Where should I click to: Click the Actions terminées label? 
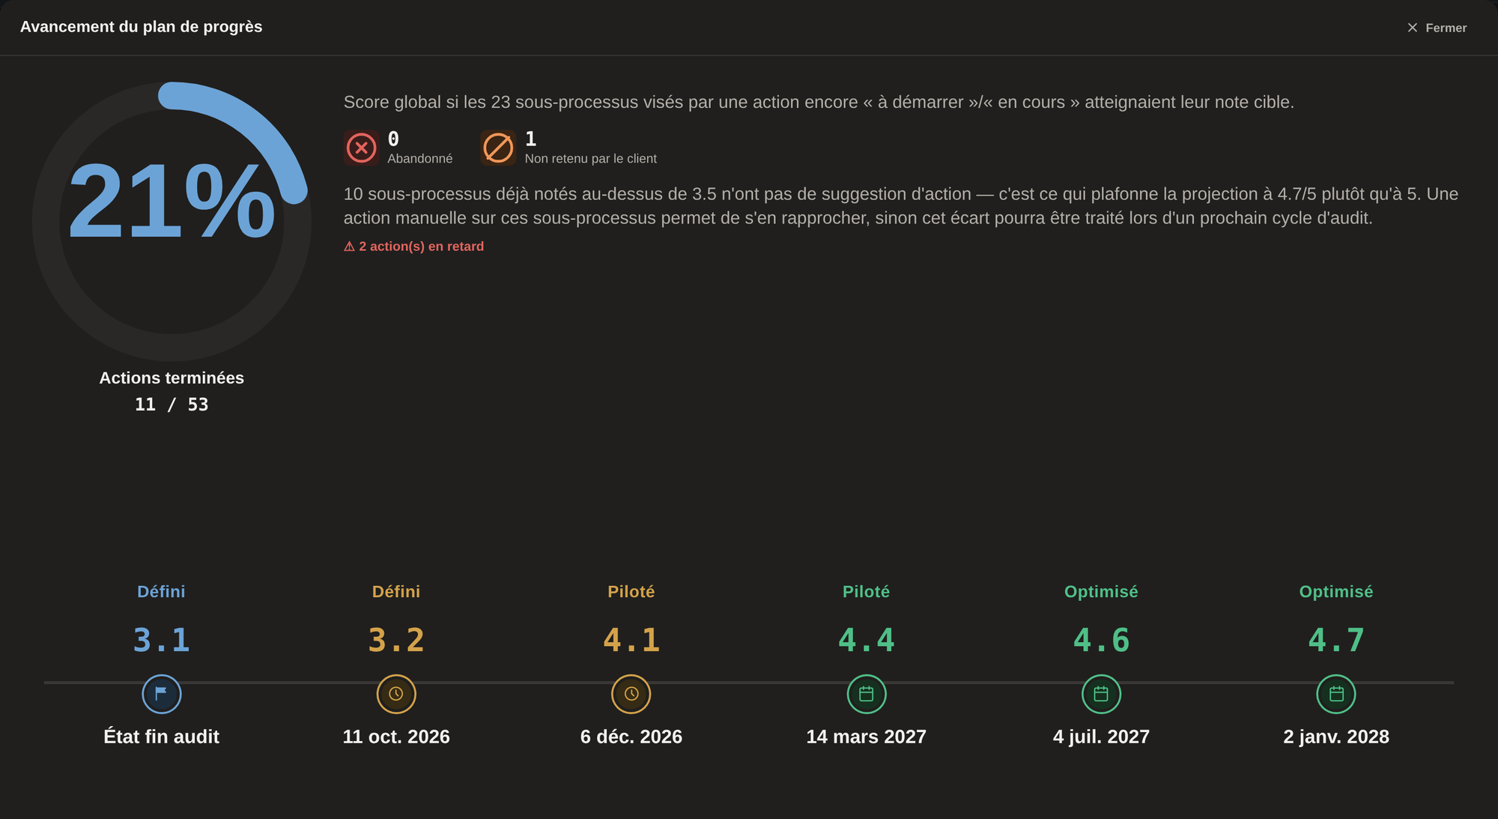click(x=172, y=378)
